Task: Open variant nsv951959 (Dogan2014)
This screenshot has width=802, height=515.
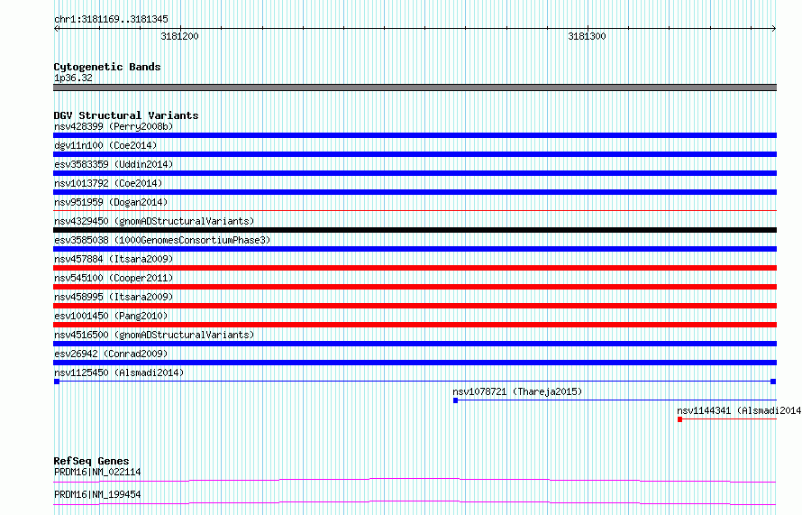Action: (x=111, y=202)
